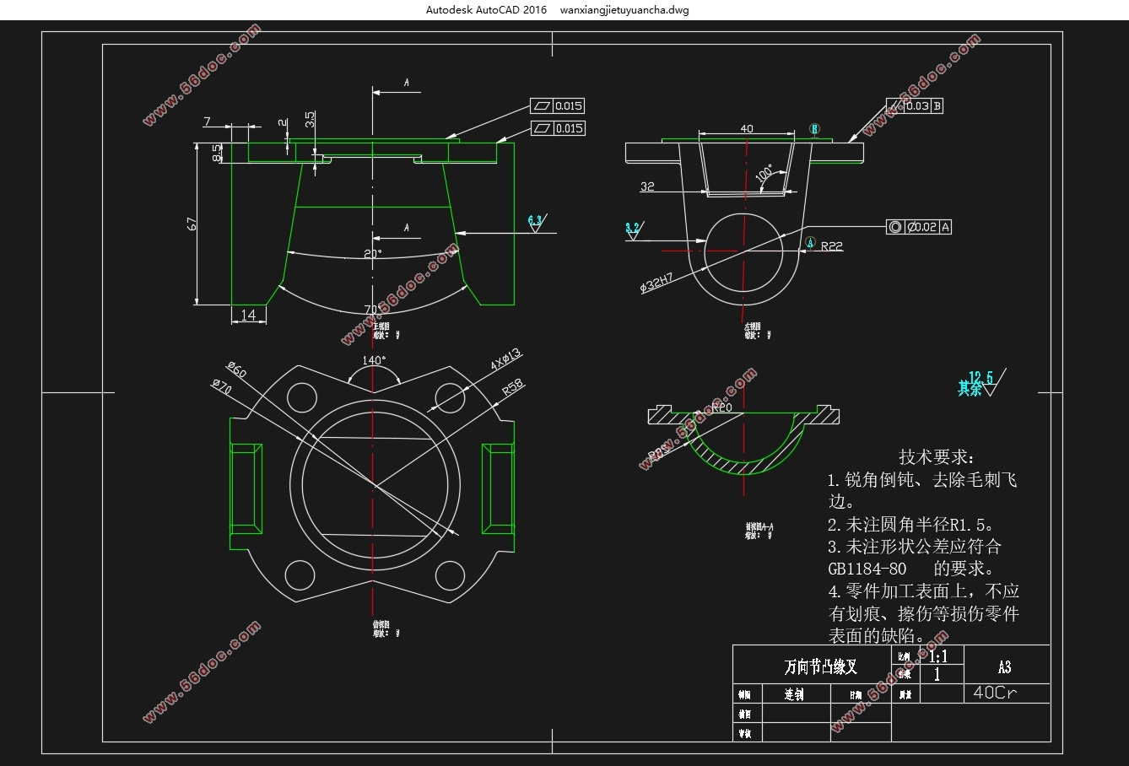Click the 0.03 B parallelism tolerance frame
Screen dimensions: 1129x766
[x=915, y=106]
